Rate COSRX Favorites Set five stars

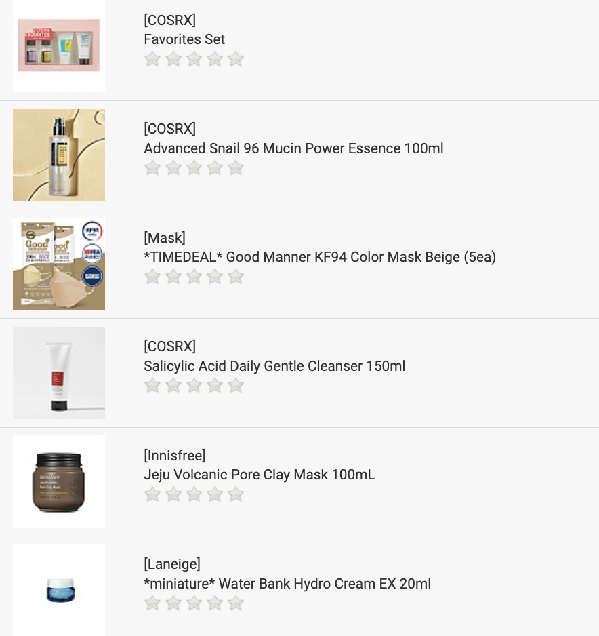(236, 60)
